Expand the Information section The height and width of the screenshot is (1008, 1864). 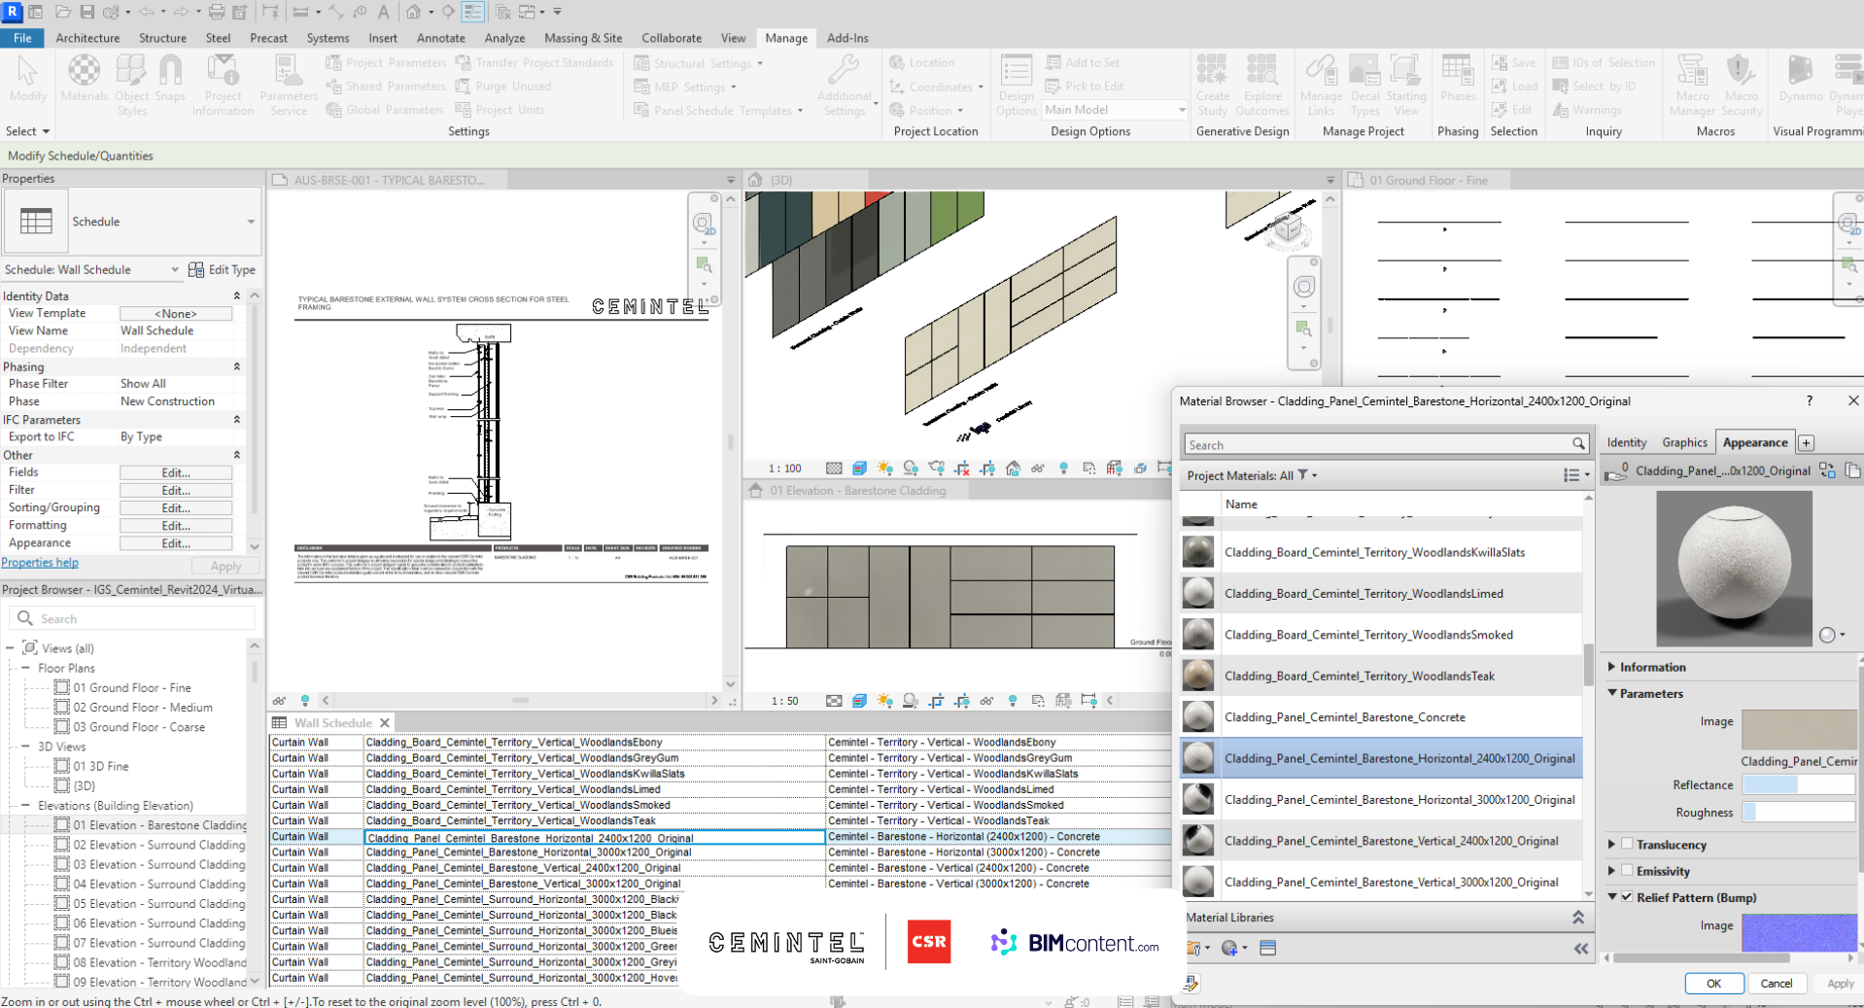pos(1612,667)
